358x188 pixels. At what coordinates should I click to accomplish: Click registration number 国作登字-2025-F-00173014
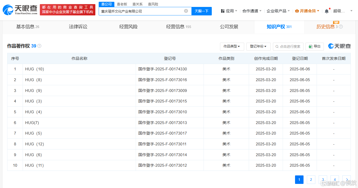pos(163,155)
